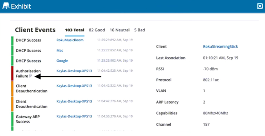Image resolution: width=265 pixels, height=136 pixels.
Task: Open the RokuStreamingStick client link
Action: [x=220, y=47]
